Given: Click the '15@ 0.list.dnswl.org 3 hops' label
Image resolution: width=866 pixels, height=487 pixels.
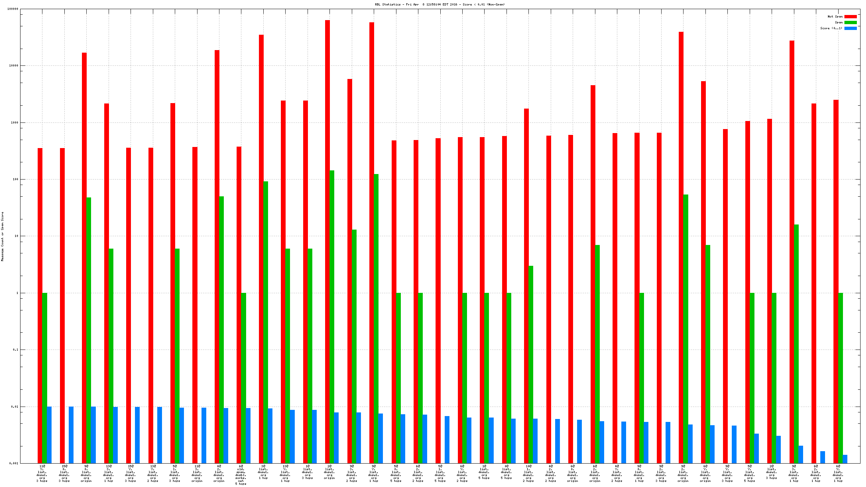Looking at the screenshot, I should tap(64, 473).
